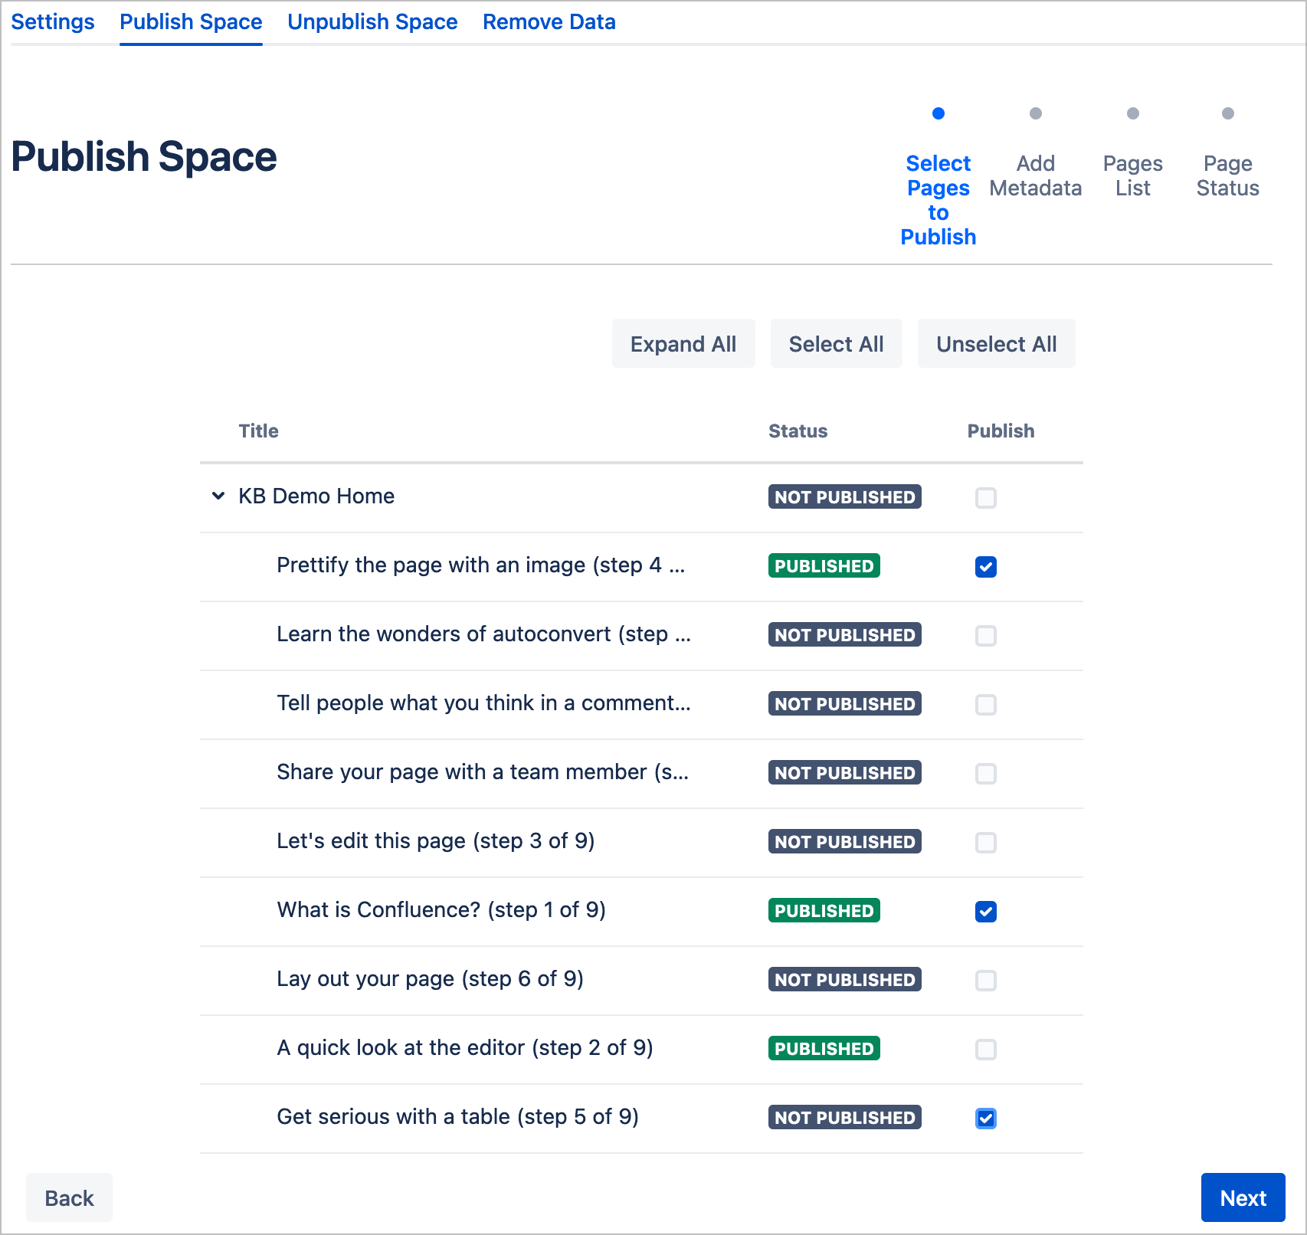Switch to the Unpublish Space tab
The width and height of the screenshot is (1307, 1235).
[372, 22]
